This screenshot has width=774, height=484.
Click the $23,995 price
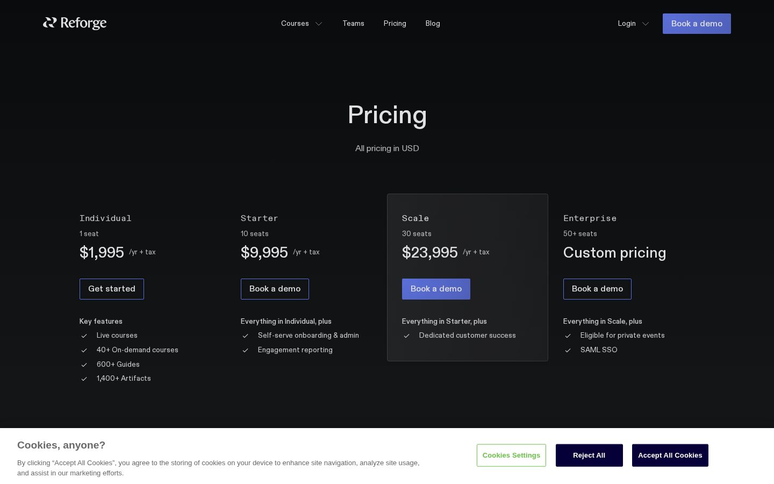click(x=429, y=252)
